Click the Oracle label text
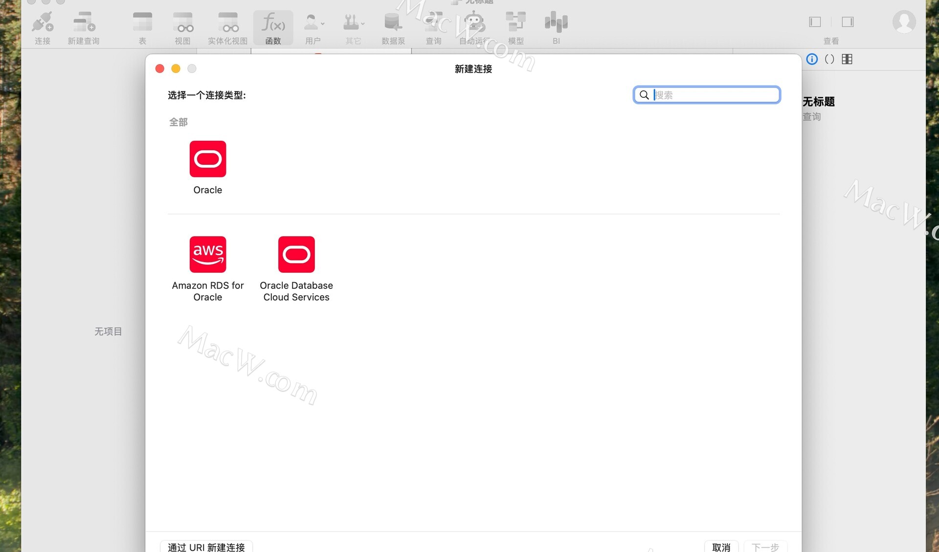Screen dimensions: 939x552 tap(208, 190)
